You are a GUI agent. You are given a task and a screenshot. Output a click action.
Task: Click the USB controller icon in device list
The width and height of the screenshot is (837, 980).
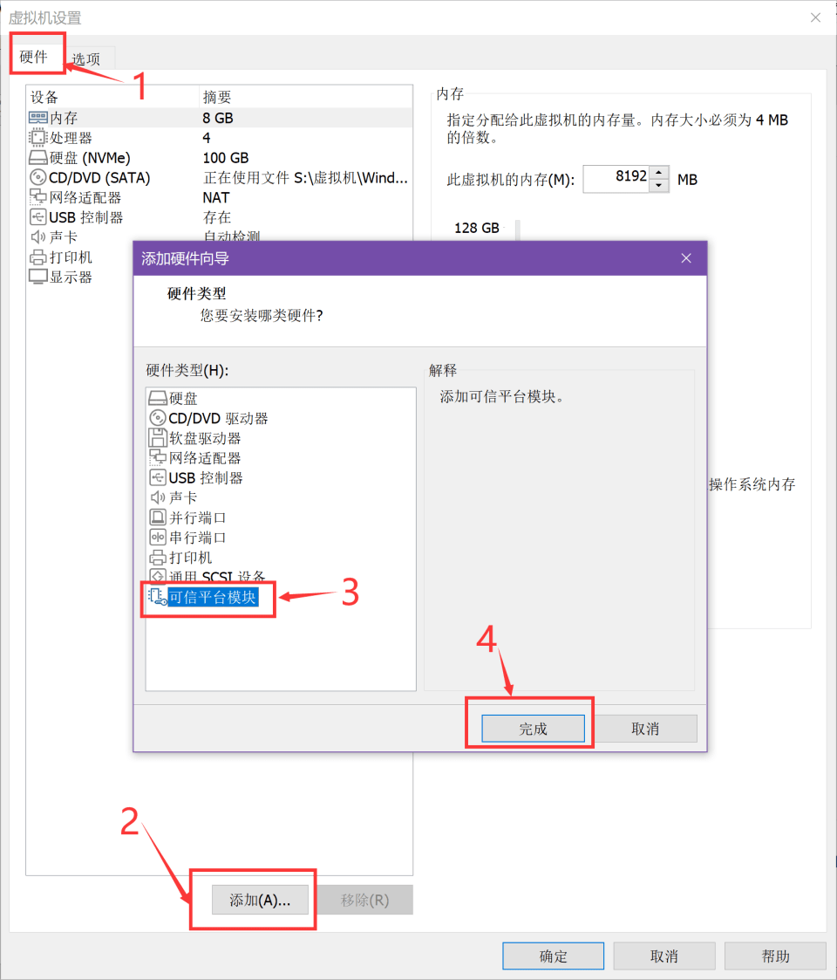coord(38,217)
